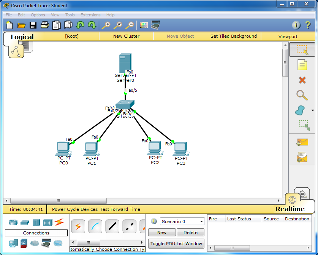Select the Place Note tool
Screen dimensions: 318x255
pyautogui.click(x=302, y=65)
